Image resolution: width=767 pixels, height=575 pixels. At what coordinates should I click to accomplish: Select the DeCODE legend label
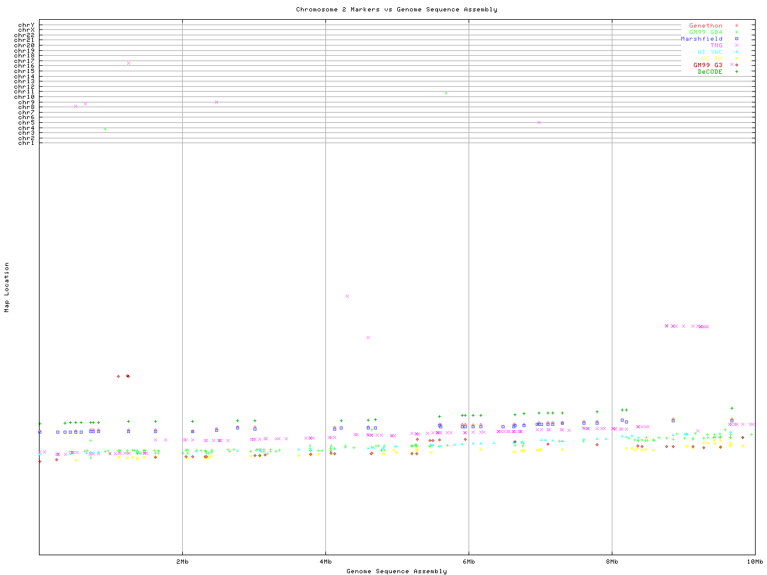coord(710,72)
